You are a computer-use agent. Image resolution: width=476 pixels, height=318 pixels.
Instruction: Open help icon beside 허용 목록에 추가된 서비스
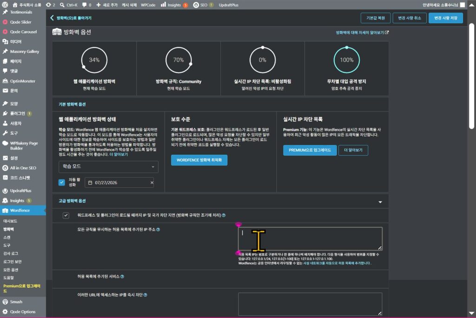coord(122,276)
